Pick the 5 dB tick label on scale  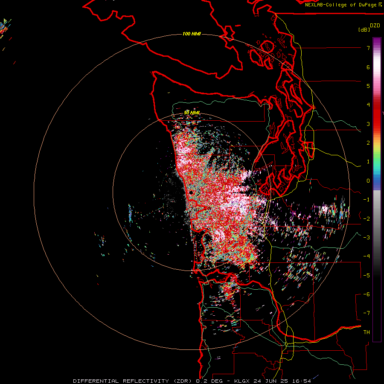tap(368, 86)
